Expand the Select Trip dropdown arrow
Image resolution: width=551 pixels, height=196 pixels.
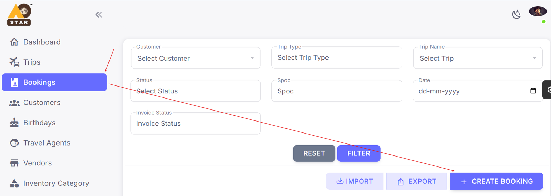click(x=534, y=58)
